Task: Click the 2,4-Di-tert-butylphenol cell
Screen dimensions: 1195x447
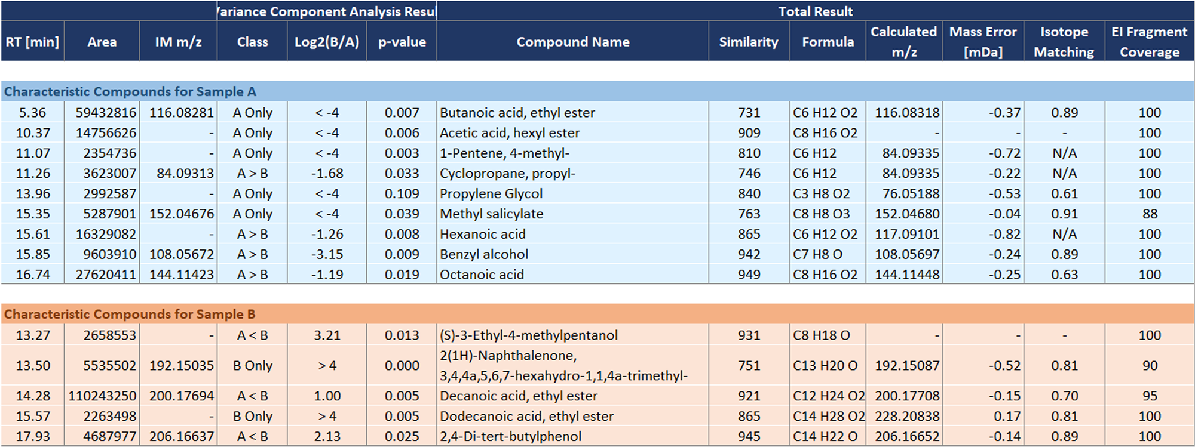Action: click(x=510, y=436)
